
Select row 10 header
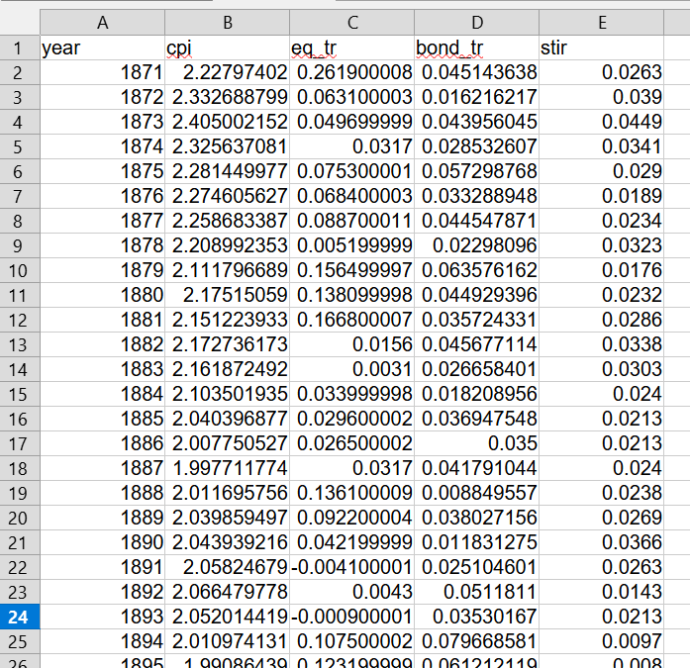[x=20, y=270]
